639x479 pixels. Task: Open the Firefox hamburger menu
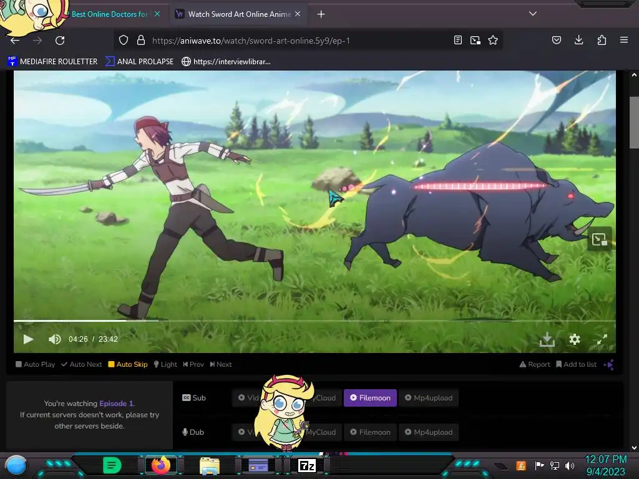point(624,40)
